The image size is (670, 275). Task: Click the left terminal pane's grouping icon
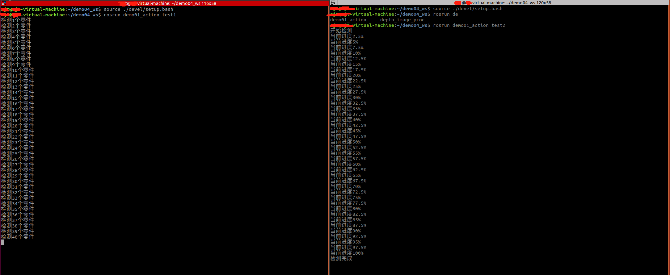click(4, 3)
